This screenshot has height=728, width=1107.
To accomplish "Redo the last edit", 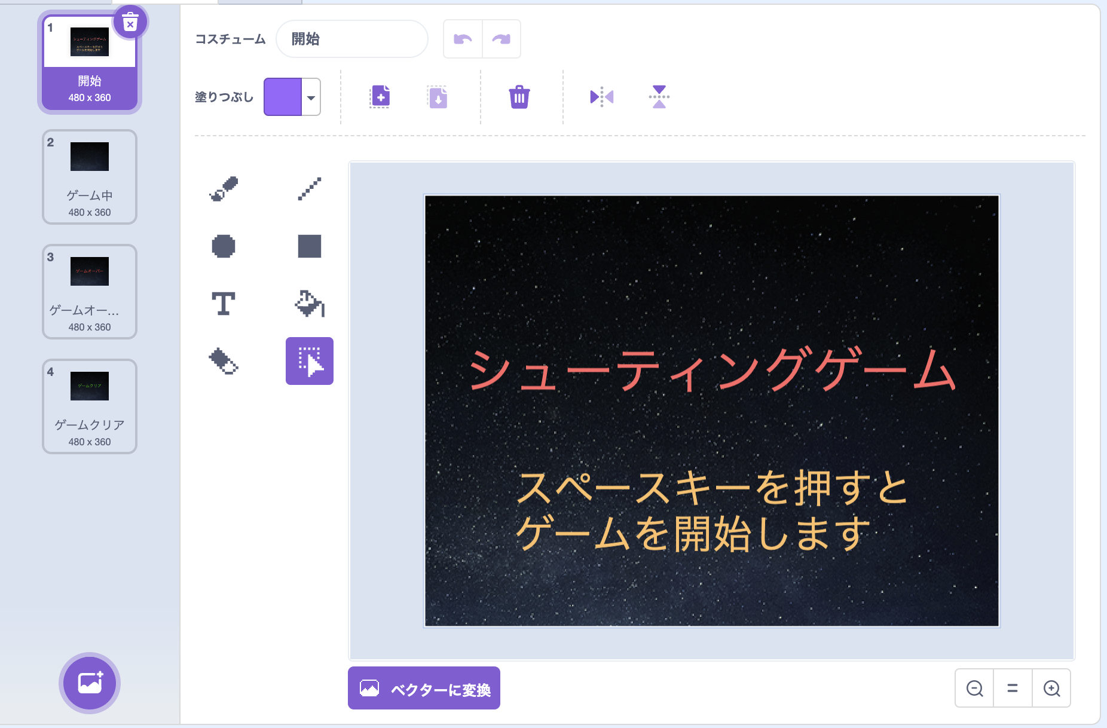I will tap(501, 38).
